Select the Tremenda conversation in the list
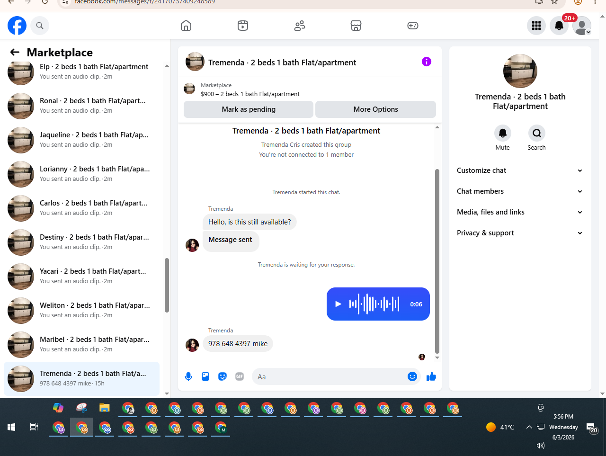 pyautogui.click(x=81, y=379)
